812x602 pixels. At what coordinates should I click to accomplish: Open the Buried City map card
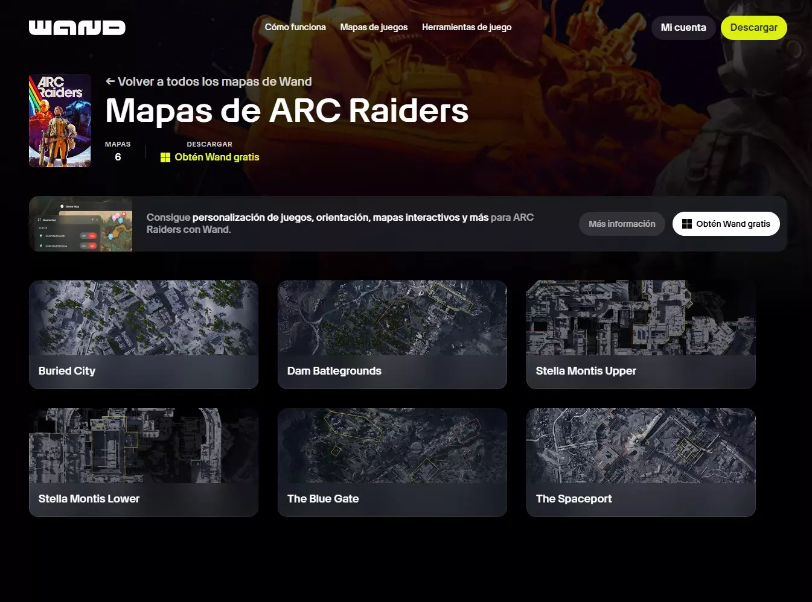144,335
